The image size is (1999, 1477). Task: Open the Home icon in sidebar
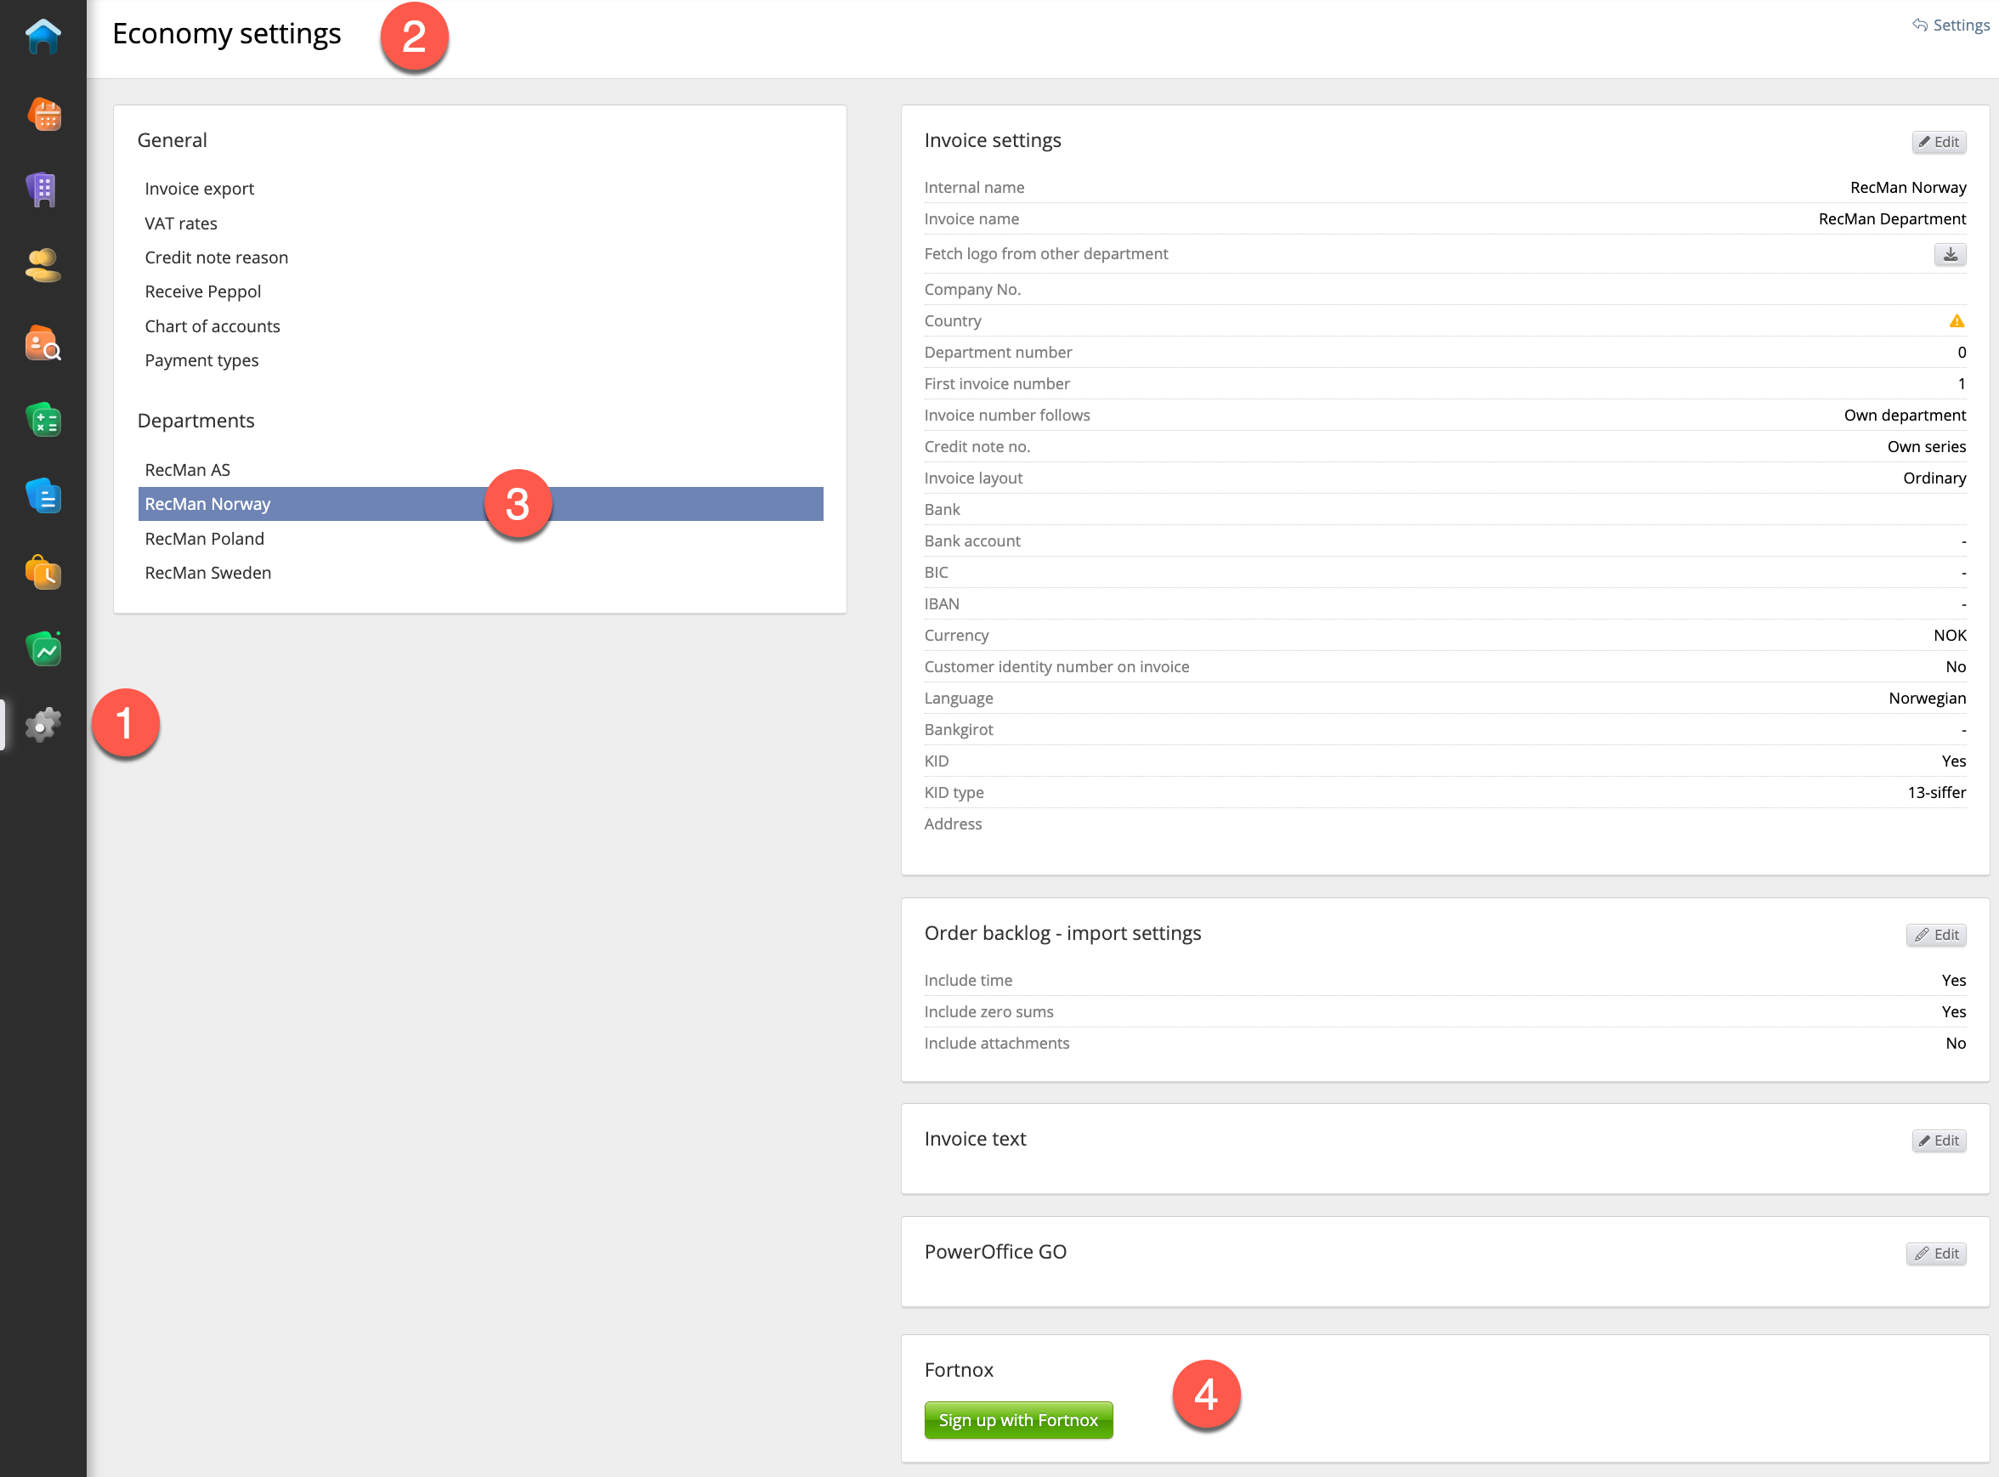pyautogui.click(x=42, y=37)
